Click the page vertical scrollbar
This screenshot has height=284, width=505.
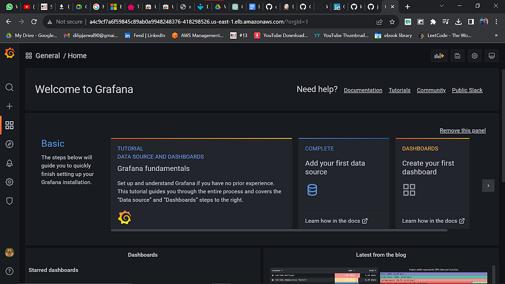[x=503, y=126]
